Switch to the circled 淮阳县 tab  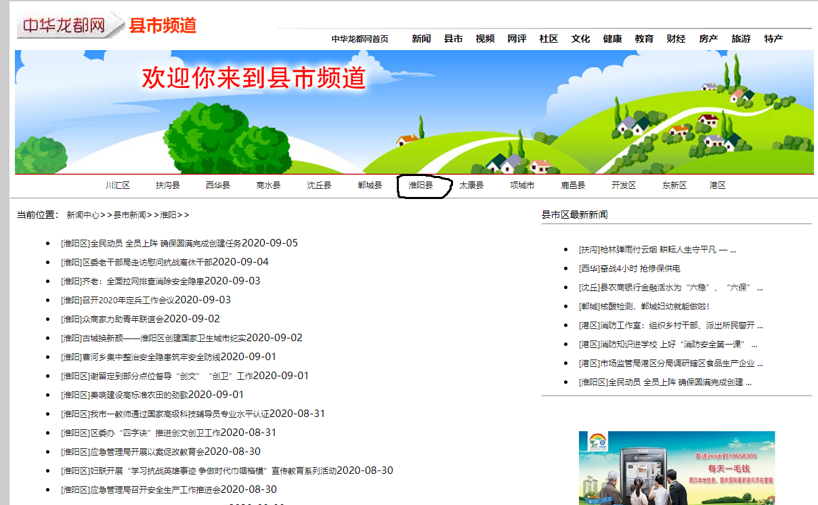(420, 185)
